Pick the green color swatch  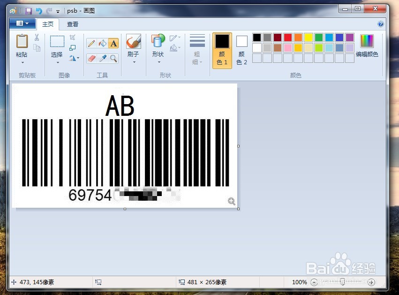click(318, 38)
